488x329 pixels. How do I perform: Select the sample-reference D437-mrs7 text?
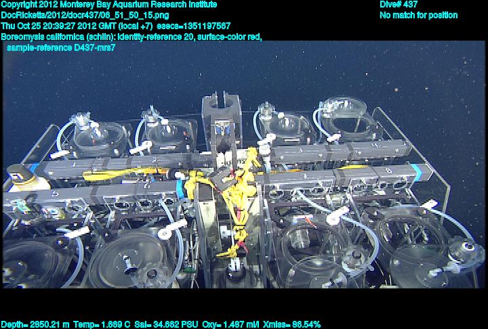tap(56, 47)
